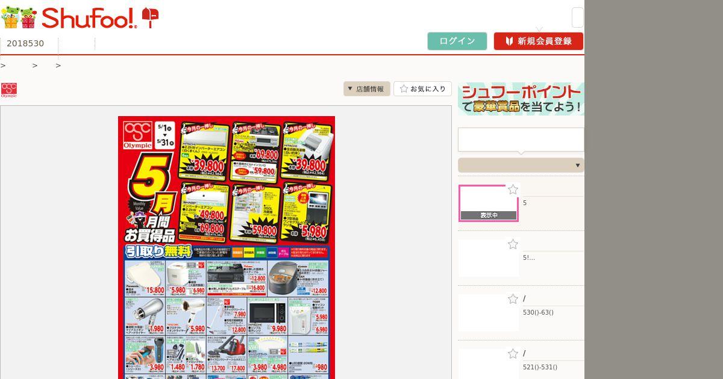Favorite the 530()-63() flyer with star
Screen dimensions: 723x379
point(513,299)
